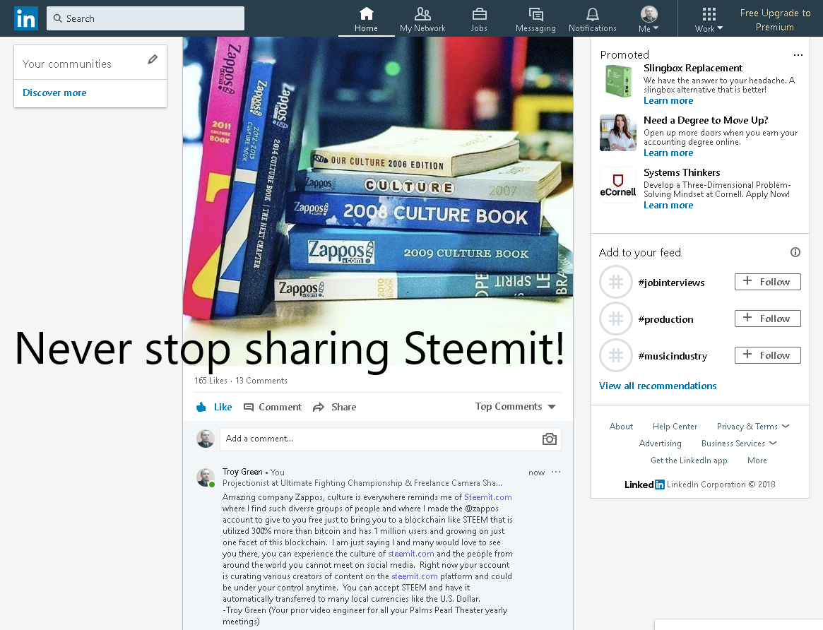Expand Business Services dropdown
The image size is (823, 630).
pyautogui.click(x=738, y=444)
